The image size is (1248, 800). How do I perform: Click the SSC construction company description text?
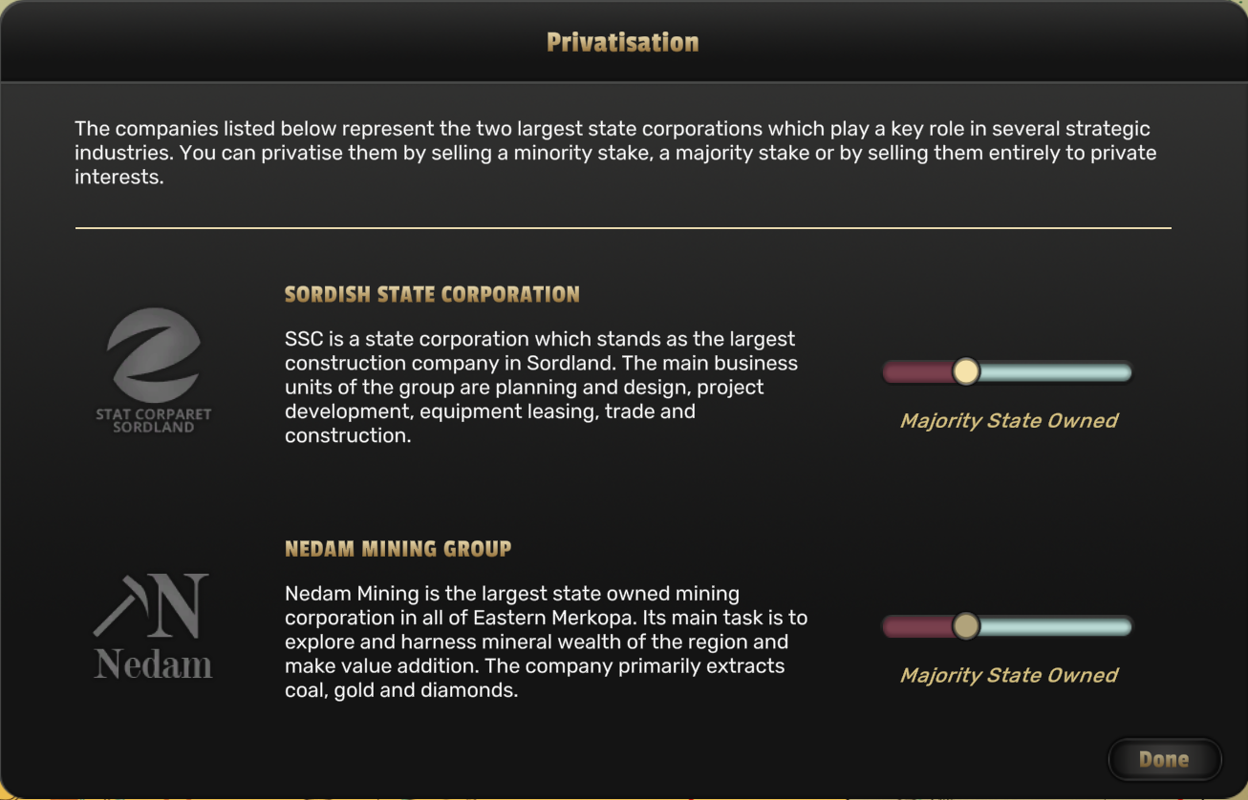tap(541, 387)
